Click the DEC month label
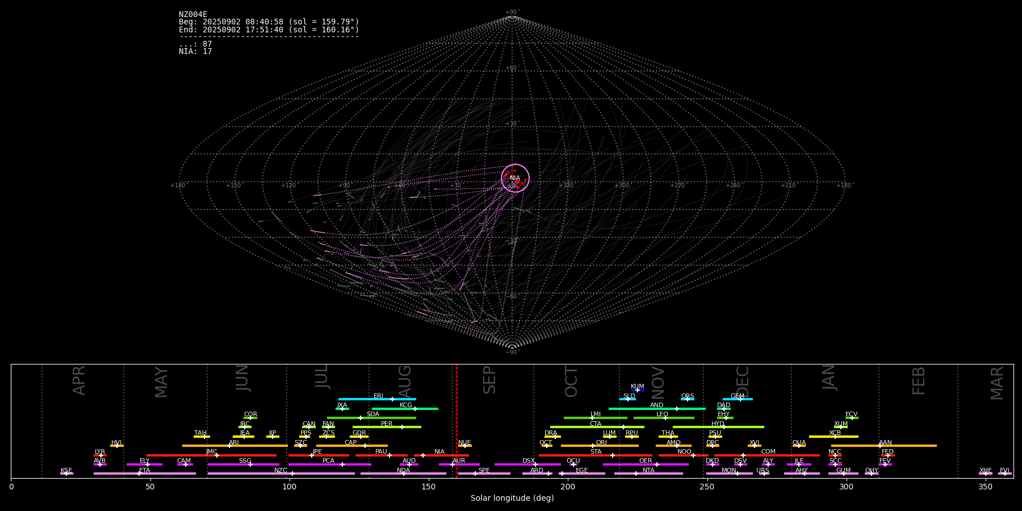1022x511 pixels. (743, 382)
